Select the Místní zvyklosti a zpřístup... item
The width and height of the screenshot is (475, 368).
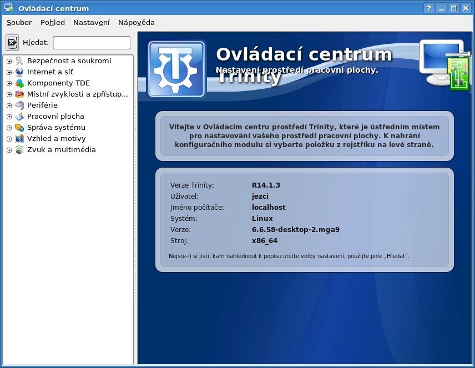point(78,94)
